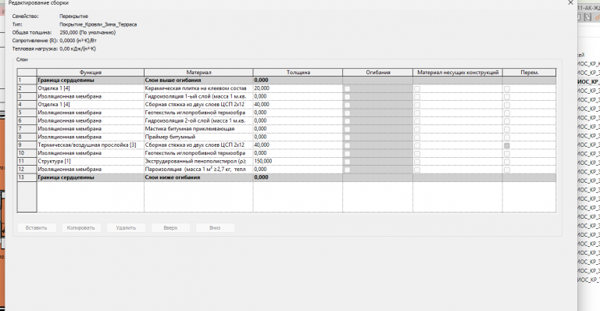Toggle Огибания checkbox in Керамическая плитка row
Image resolution: width=600 pixels, height=311 pixels.
pyautogui.click(x=347, y=89)
